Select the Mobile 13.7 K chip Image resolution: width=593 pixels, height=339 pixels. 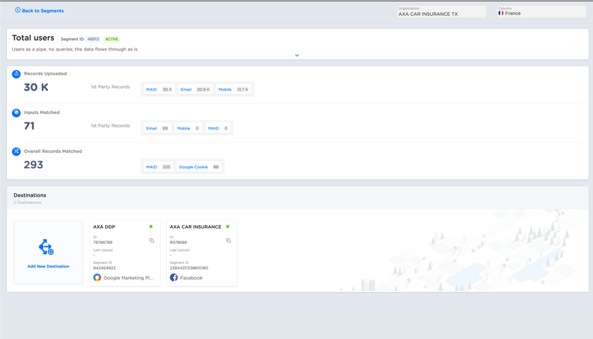[x=233, y=90]
